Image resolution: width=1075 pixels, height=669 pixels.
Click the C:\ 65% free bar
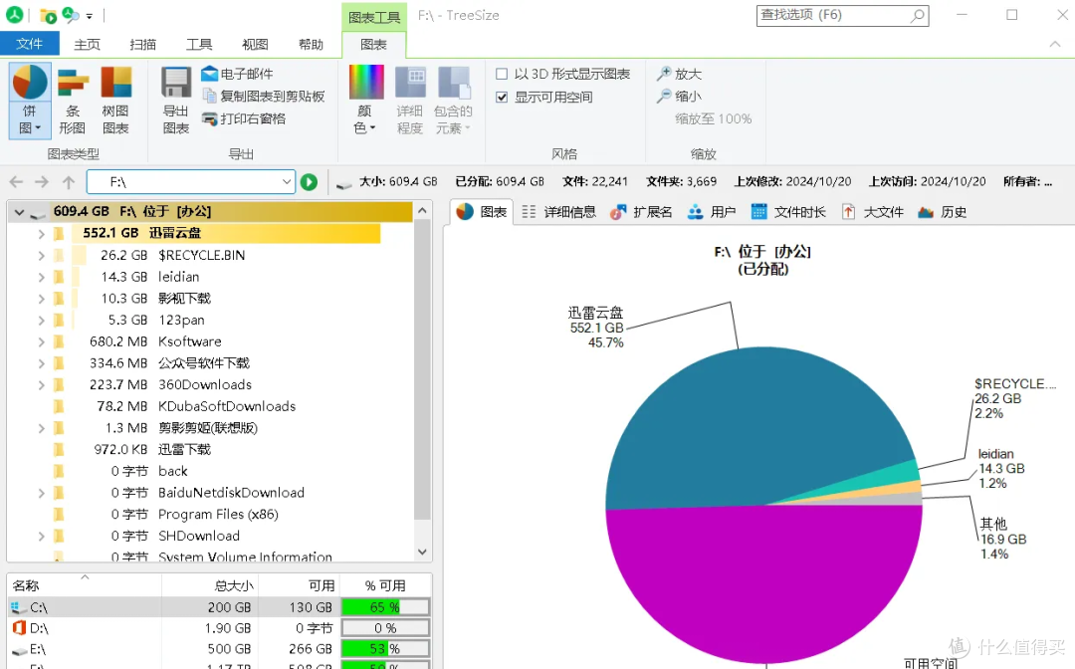[385, 607]
